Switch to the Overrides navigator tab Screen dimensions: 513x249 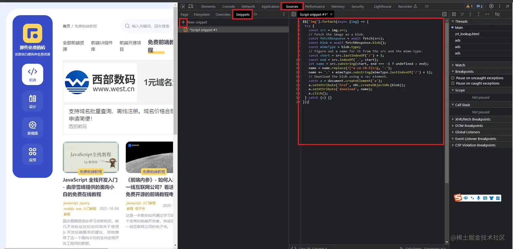(223, 15)
